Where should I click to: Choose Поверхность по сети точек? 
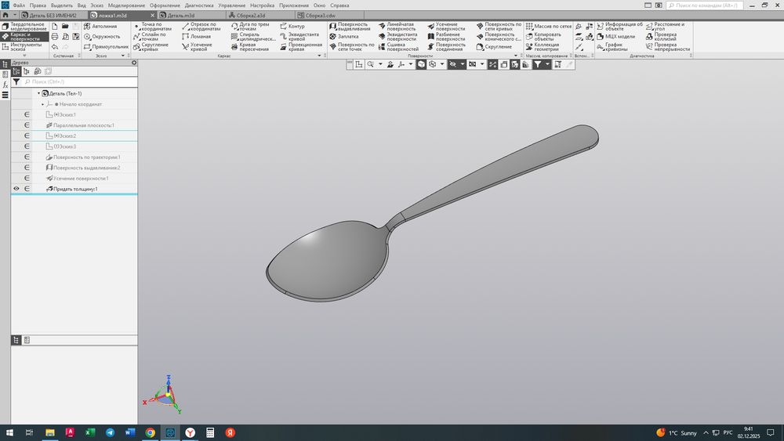[351, 46]
